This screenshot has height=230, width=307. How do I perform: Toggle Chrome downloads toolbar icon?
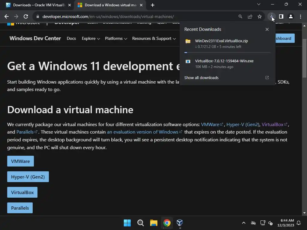pyautogui.click(x=272, y=17)
